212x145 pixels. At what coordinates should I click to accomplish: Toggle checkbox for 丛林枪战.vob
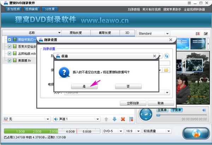click(x=10, y=53)
